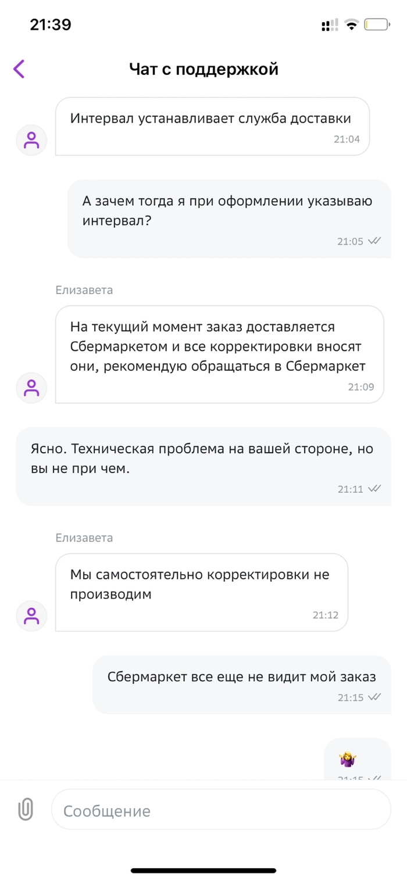Tap Елизавета's avatar beside the 21:09 message

(31, 388)
